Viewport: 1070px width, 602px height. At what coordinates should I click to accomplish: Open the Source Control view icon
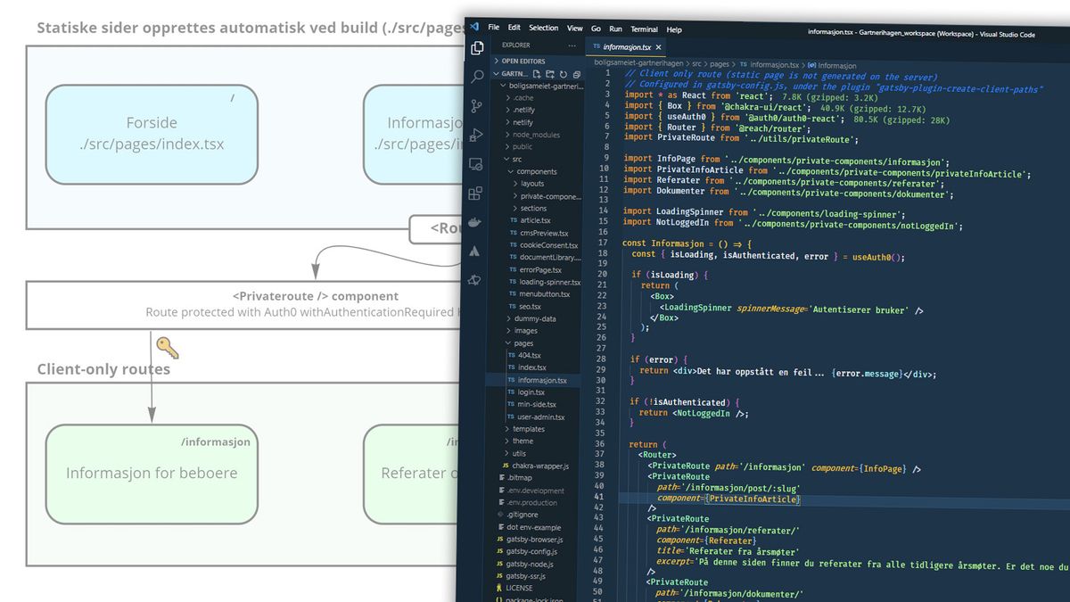[477, 106]
